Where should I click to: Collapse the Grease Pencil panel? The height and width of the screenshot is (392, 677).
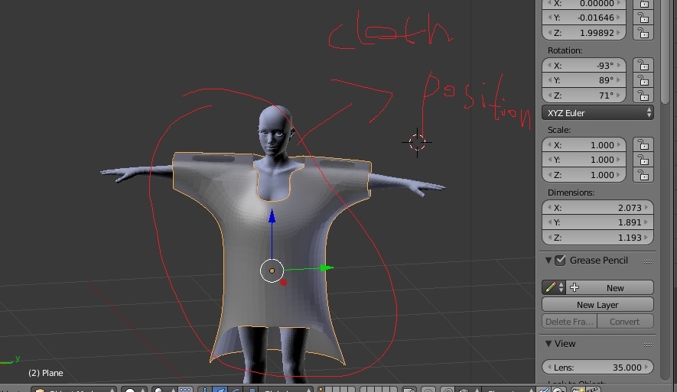click(x=548, y=260)
